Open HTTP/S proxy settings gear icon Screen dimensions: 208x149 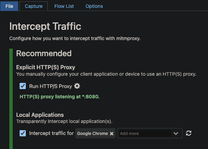pos(77,86)
